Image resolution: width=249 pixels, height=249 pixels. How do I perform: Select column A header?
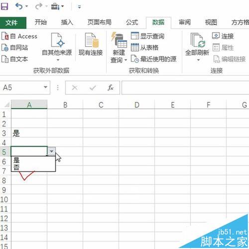29,105
